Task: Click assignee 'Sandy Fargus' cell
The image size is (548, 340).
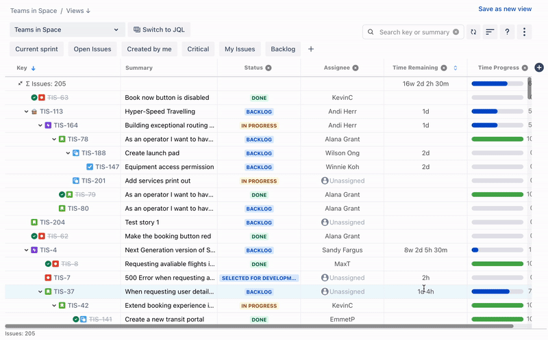Action: point(342,250)
